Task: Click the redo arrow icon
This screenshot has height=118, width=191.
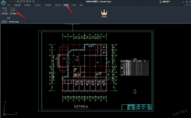Action: [x=13, y=1]
